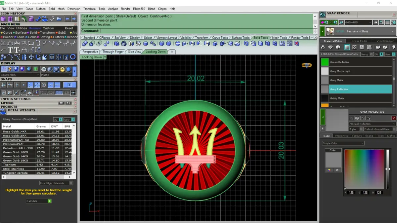This screenshot has width=397, height=223.
Task: Click the color spectrum picker field
Action: coord(364,169)
